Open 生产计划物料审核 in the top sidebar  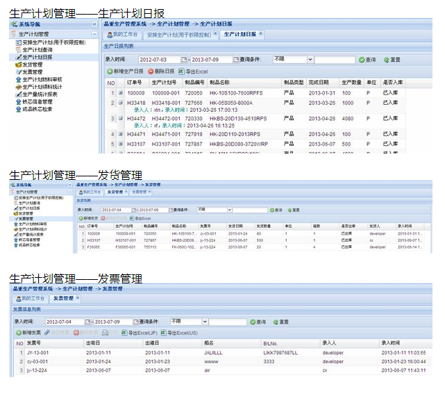(x=39, y=79)
